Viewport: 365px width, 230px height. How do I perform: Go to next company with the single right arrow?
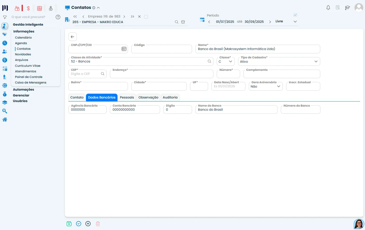click(124, 17)
